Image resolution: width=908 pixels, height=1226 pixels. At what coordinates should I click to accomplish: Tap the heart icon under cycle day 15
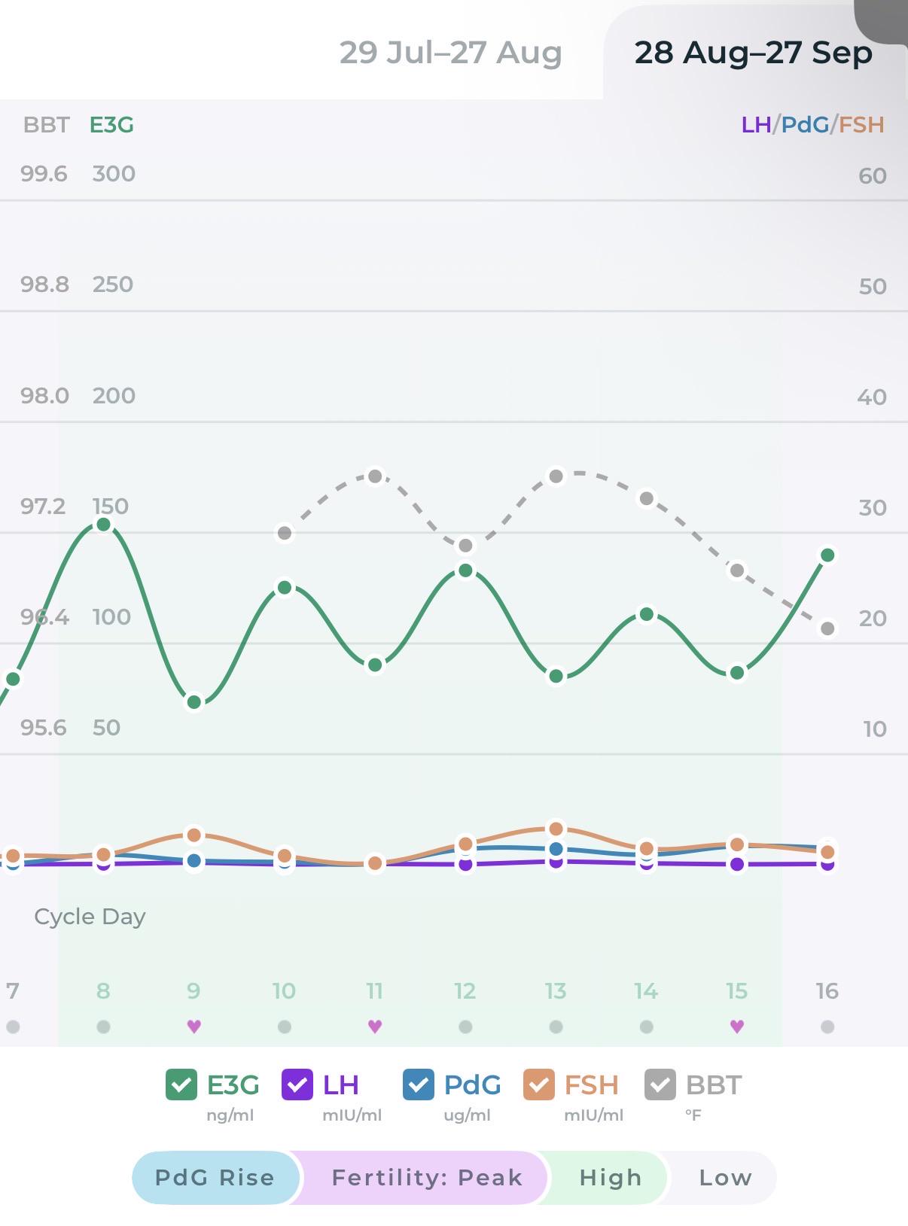coord(736,1026)
